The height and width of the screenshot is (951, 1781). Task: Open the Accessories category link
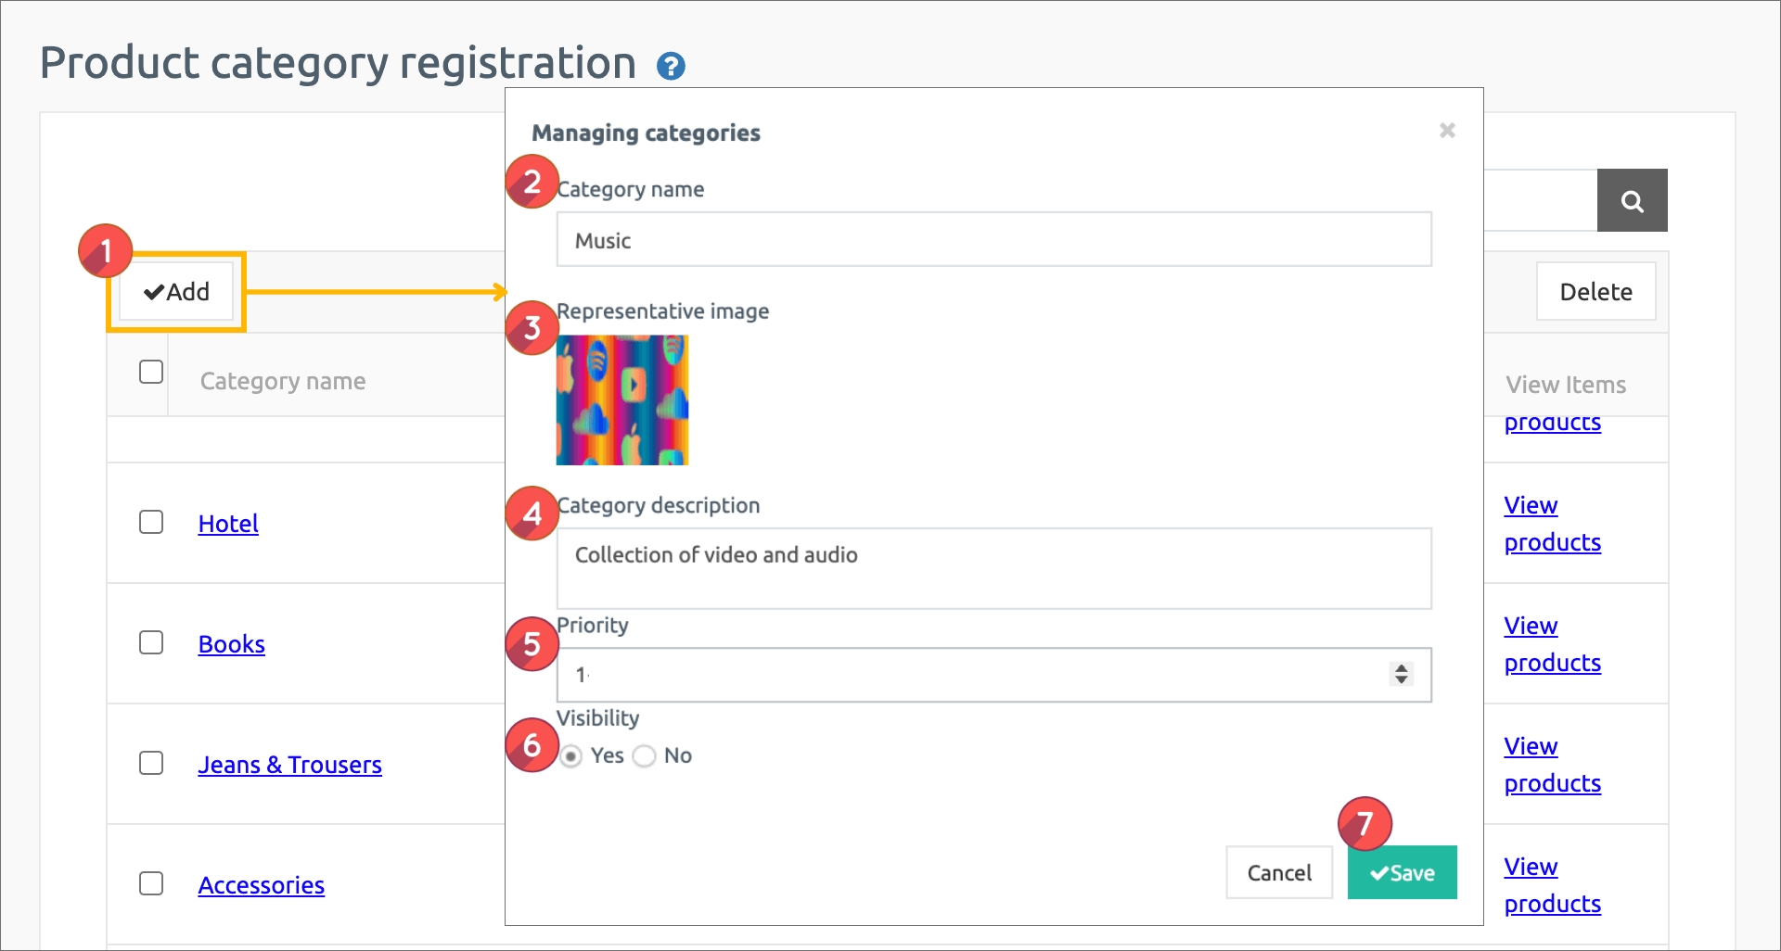point(261,885)
